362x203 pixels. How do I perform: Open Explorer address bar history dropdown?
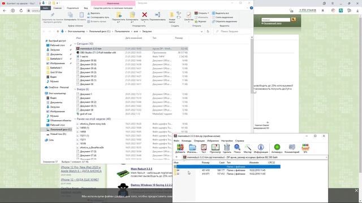click(x=201, y=32)
